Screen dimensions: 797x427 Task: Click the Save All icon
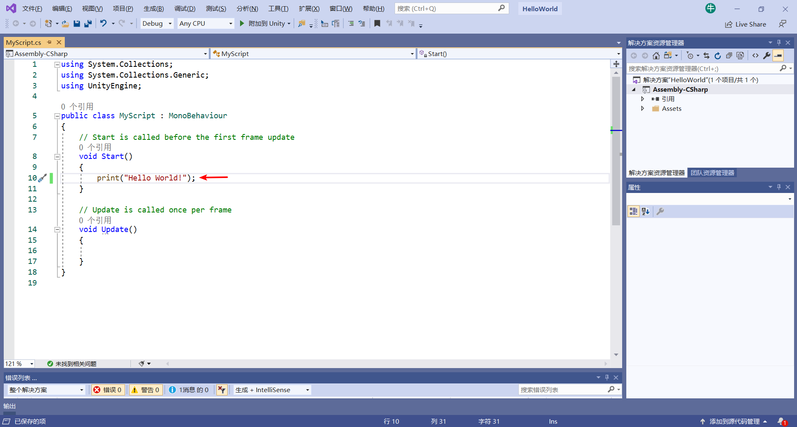(88, 24)
